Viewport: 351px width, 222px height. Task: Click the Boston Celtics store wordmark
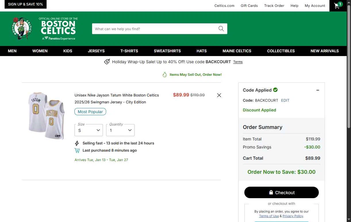pyautogui.click(x=58, y=28)
